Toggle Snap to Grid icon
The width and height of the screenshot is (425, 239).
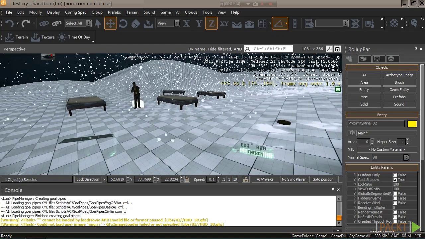pos(262,24)
